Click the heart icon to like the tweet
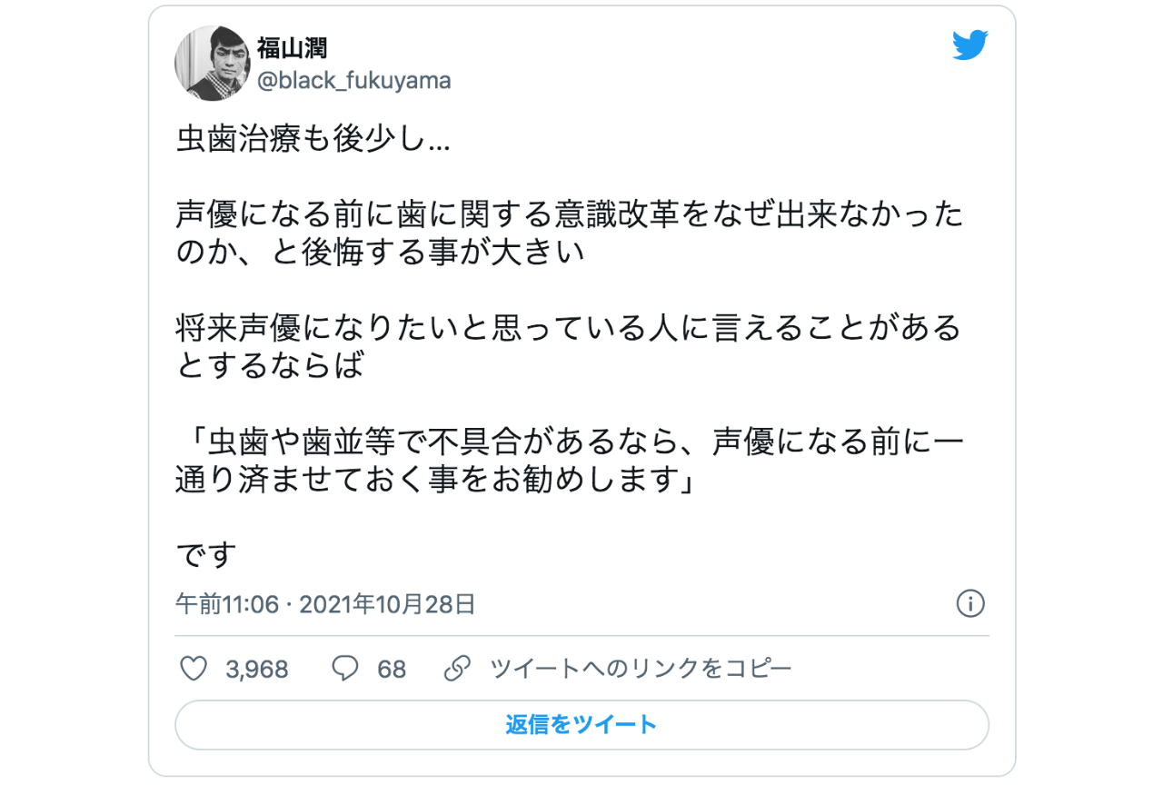This screenshot has height=785, width=1163. [x=194, y=669]
